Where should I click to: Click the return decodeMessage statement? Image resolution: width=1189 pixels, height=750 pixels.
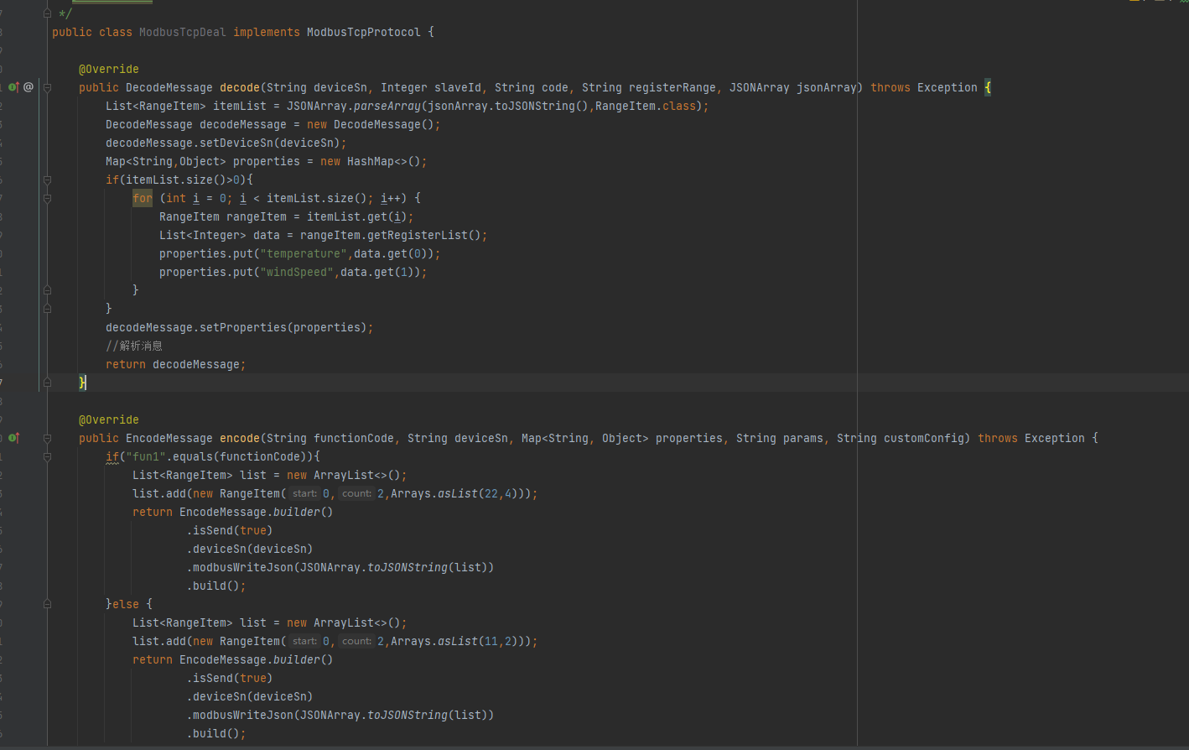175,365
